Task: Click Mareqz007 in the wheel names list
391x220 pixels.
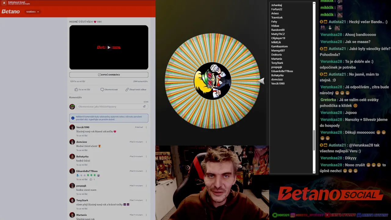Action: pyautogui.click(x=278, y=50)
